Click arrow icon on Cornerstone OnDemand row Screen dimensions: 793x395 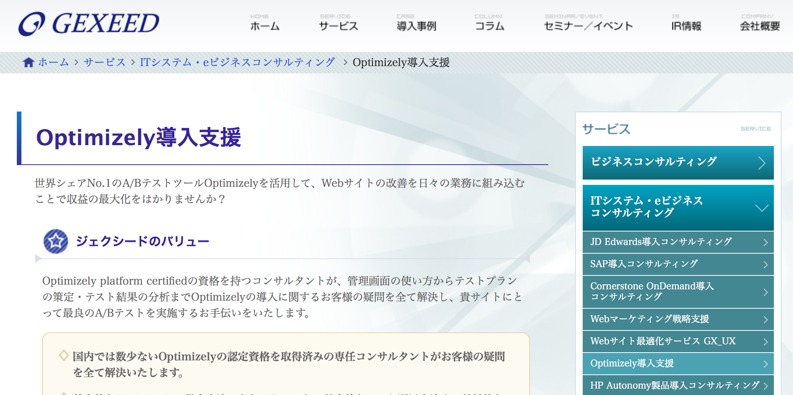[x=765, y=292]
